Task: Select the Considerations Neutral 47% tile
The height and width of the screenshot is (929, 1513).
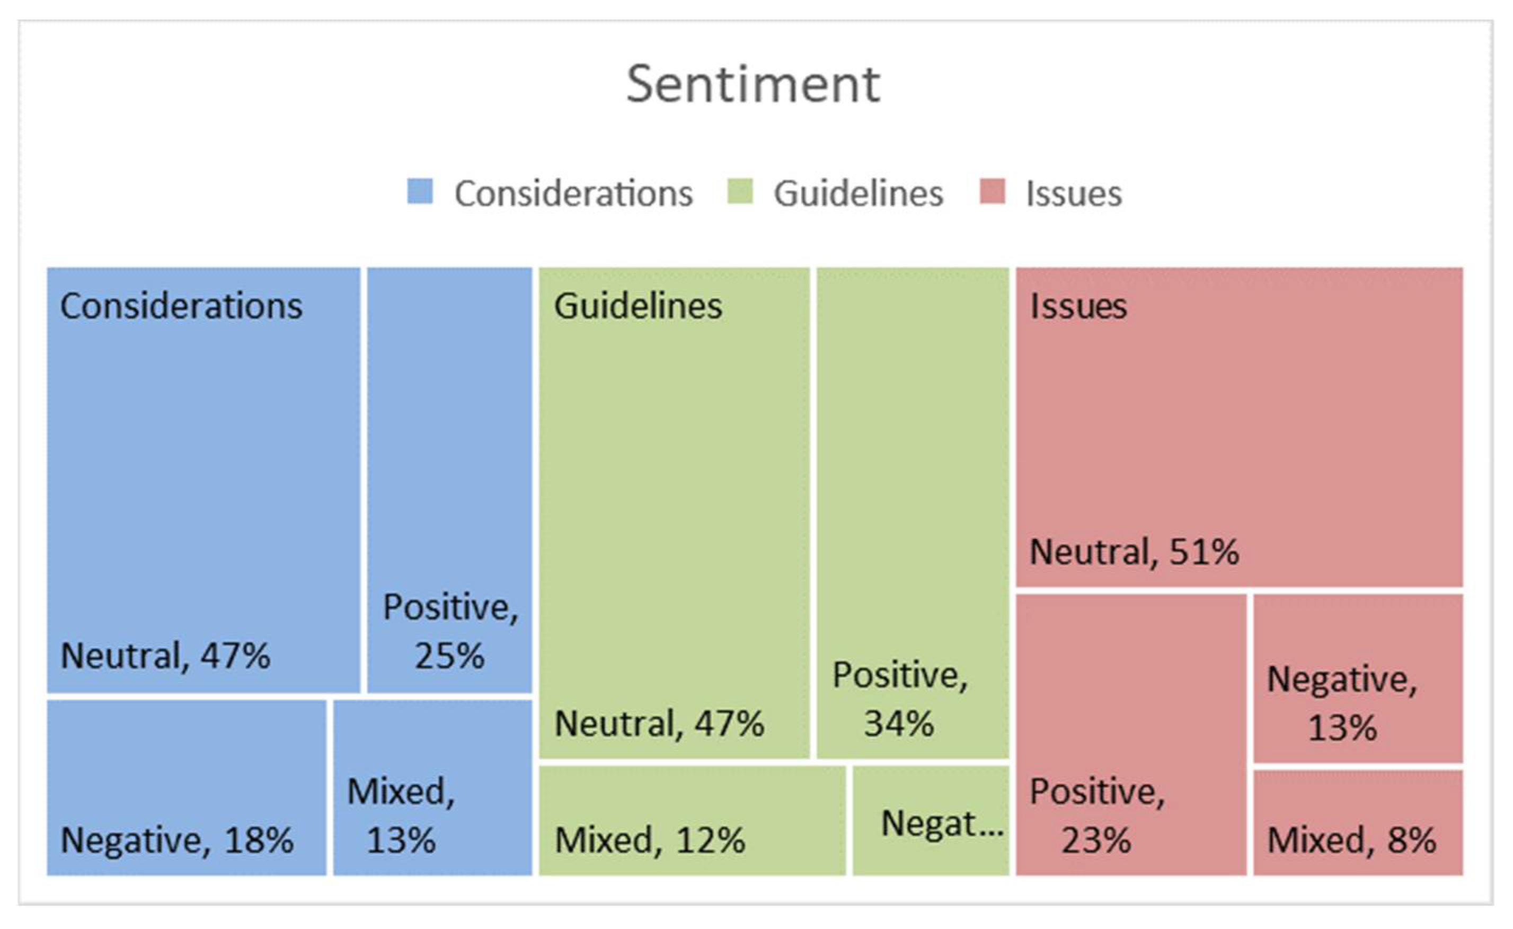Action: coord(203,479)
